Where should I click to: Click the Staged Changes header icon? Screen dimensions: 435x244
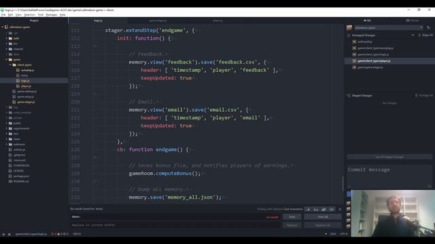click(349, 96)
